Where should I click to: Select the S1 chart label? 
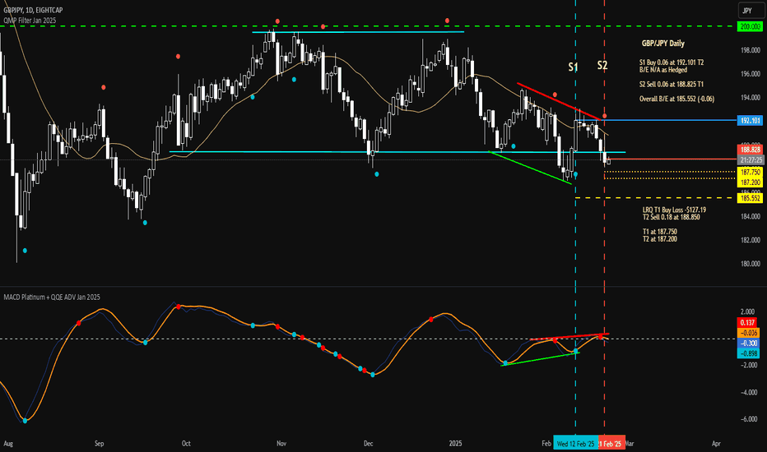573,67
